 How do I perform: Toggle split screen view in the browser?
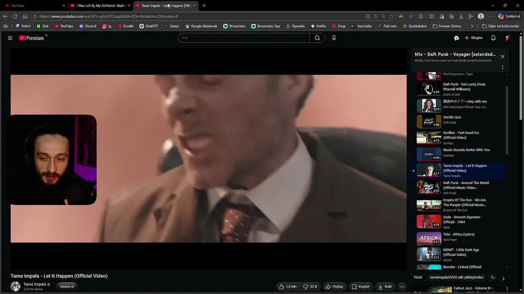click(431, 16)
